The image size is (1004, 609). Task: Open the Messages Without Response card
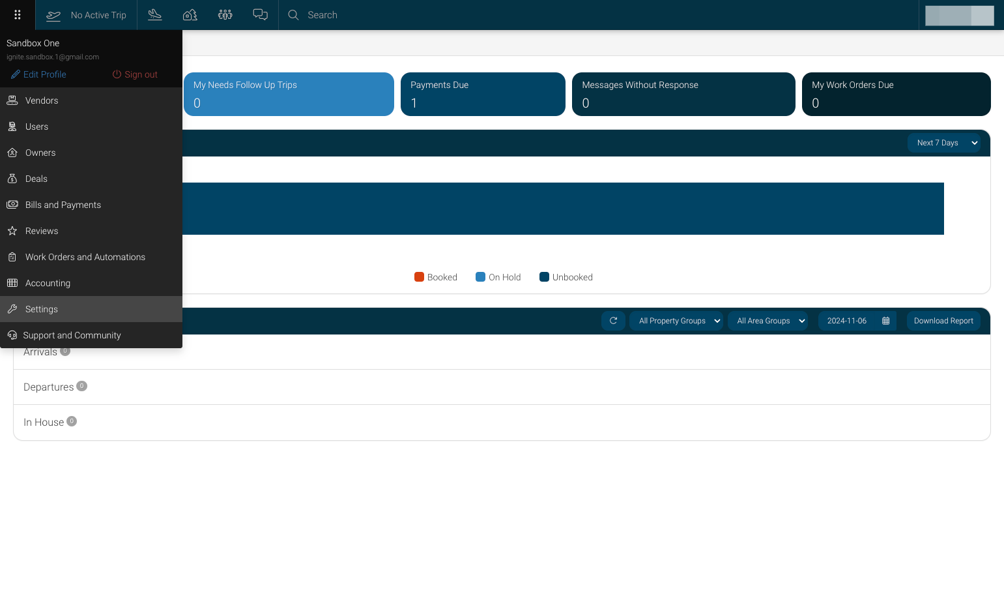click(x=683, y=94)
